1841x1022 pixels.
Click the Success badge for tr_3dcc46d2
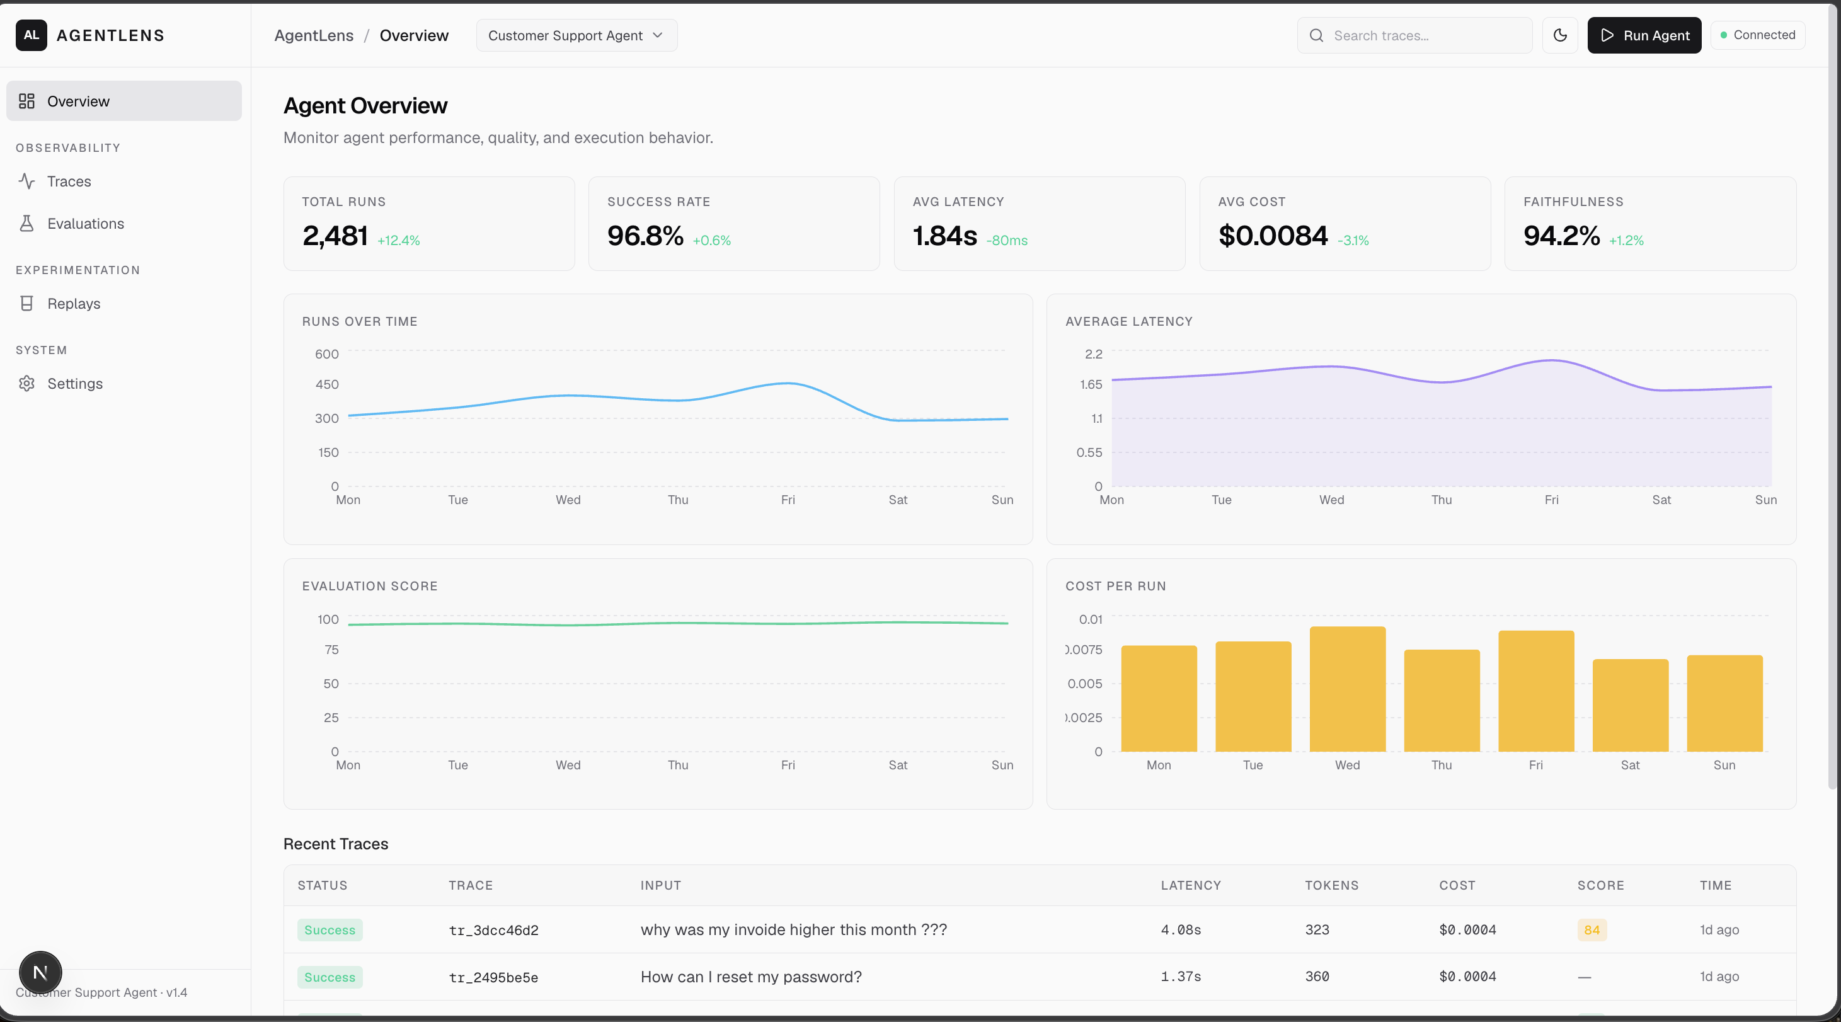[x=330, y=930]
